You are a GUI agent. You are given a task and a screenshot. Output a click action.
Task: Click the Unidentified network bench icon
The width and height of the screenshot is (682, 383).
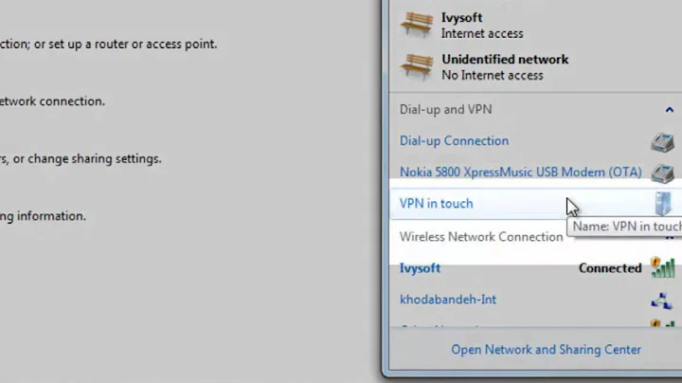[x=417, y=66]
